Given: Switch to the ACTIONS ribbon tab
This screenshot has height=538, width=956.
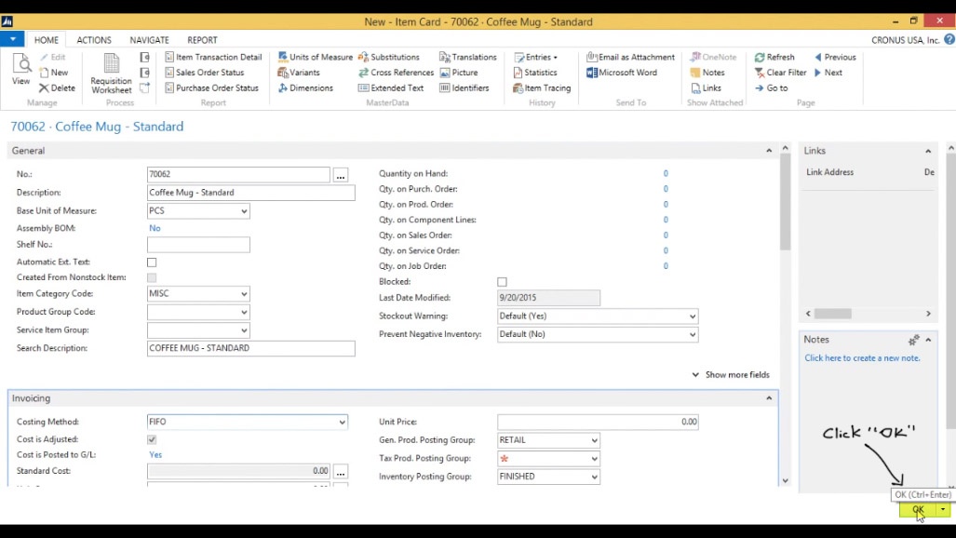Looking at the screenshot, I should click(x=94, y=40).
